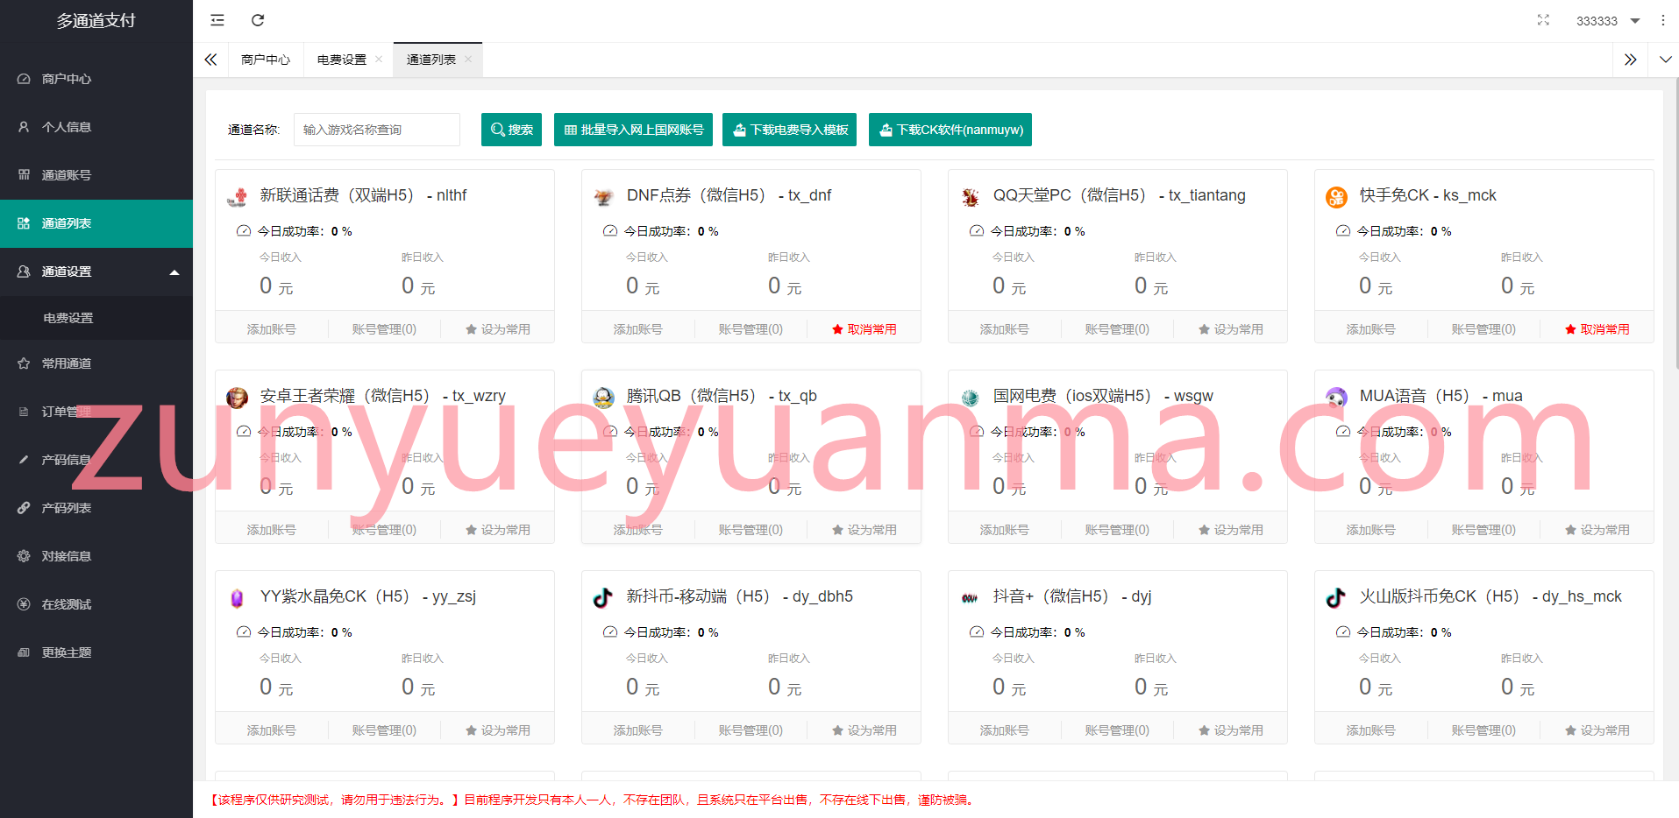Open 对接信息 in the sidebar
Viewport: 1679px width, 818px height.
96,556
